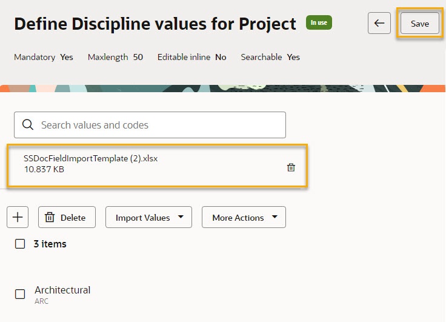Select the SSDocFieldImportTemplate (2).xlsx file entry
Viewport: 446px width, 322px height.
pyautogui.click(x=158, y=166)
